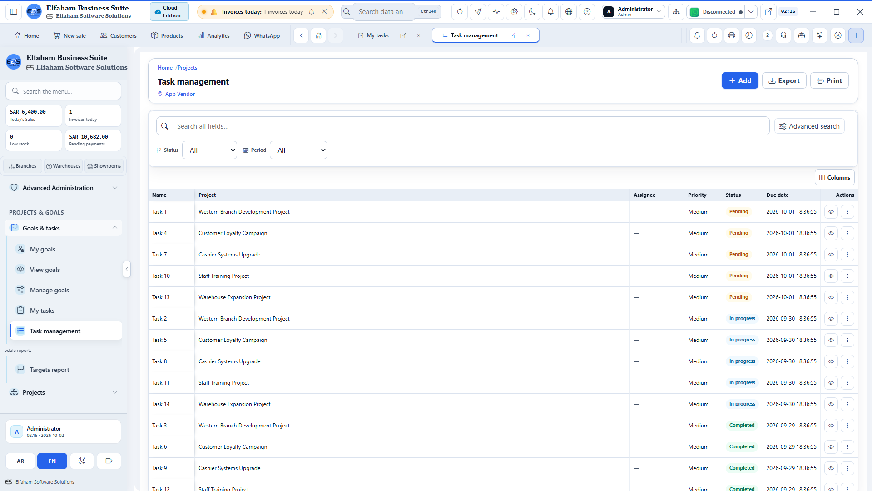View Task 10 details eye icon
Viewport: 872px width, 491px height.
coord(831,276)
